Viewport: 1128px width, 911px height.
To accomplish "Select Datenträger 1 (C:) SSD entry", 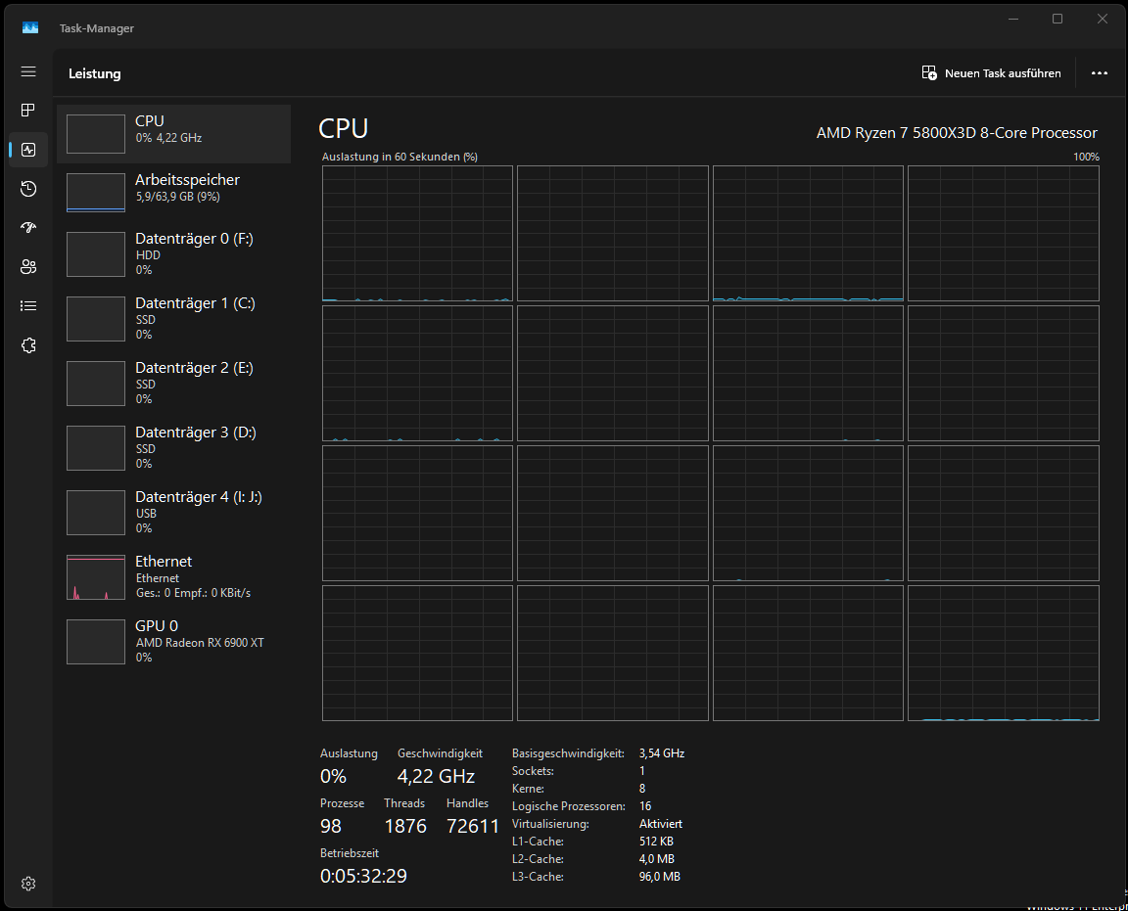I will coord(173,319).
